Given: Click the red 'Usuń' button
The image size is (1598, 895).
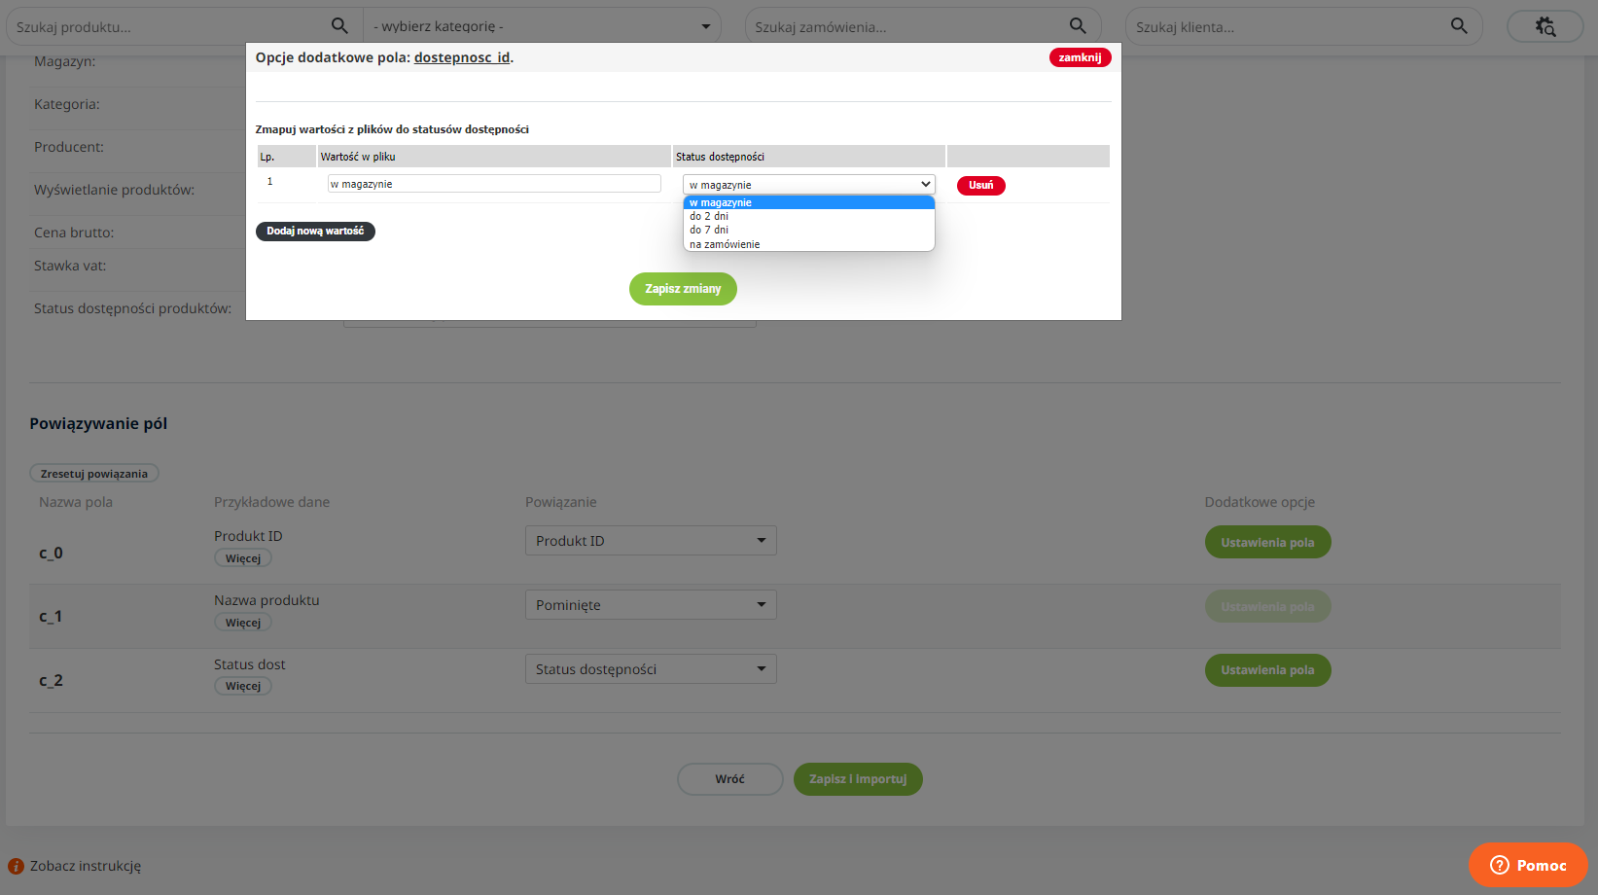Looking at the screenshot, I should 980,185.
